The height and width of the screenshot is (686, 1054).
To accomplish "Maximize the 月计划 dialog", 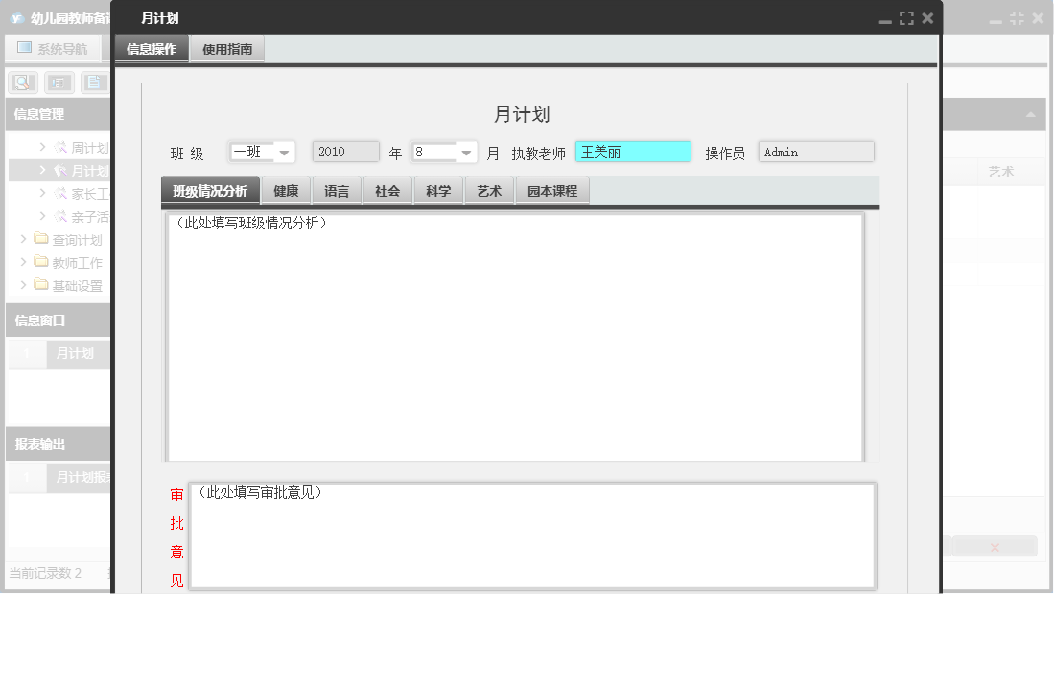I will (907, 19).
